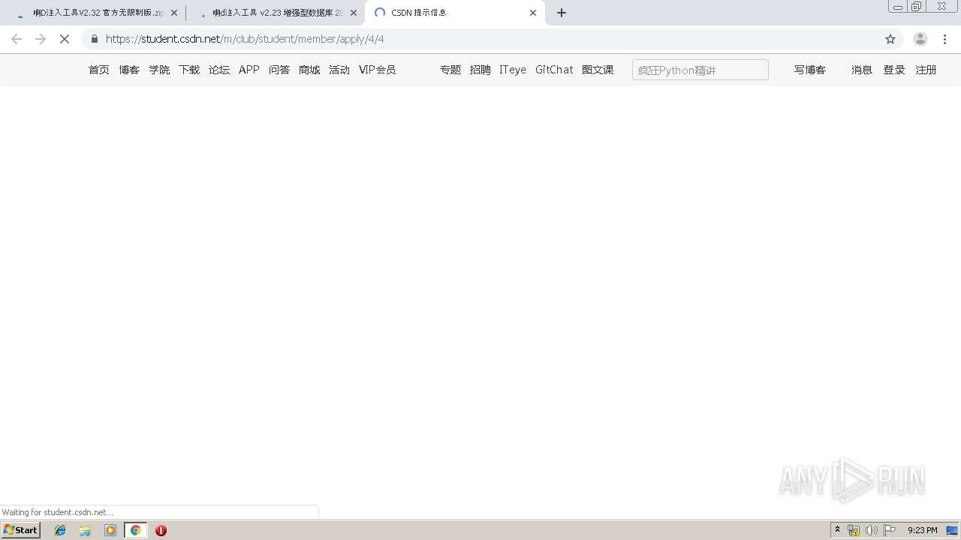Open the 活动 events link
961x540 pixels.
point(339,70)
